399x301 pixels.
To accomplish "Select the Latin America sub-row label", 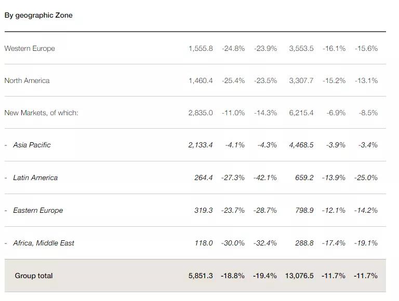I will pyautogui.click(x=35, y=177).
